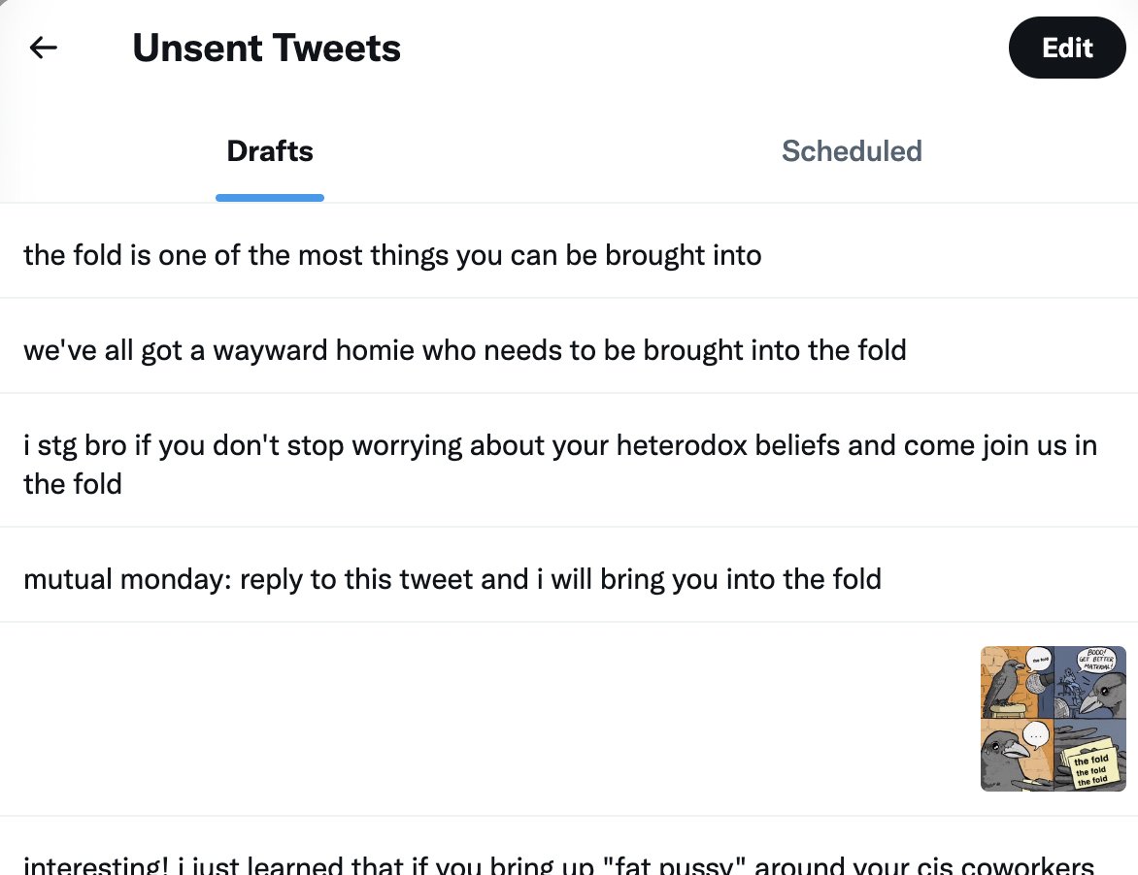Click the crow with ellipsis speech bubble panel
The height and width of the screenshot is (875, 1138).
pyautogui.click(x=1017, y=756)
